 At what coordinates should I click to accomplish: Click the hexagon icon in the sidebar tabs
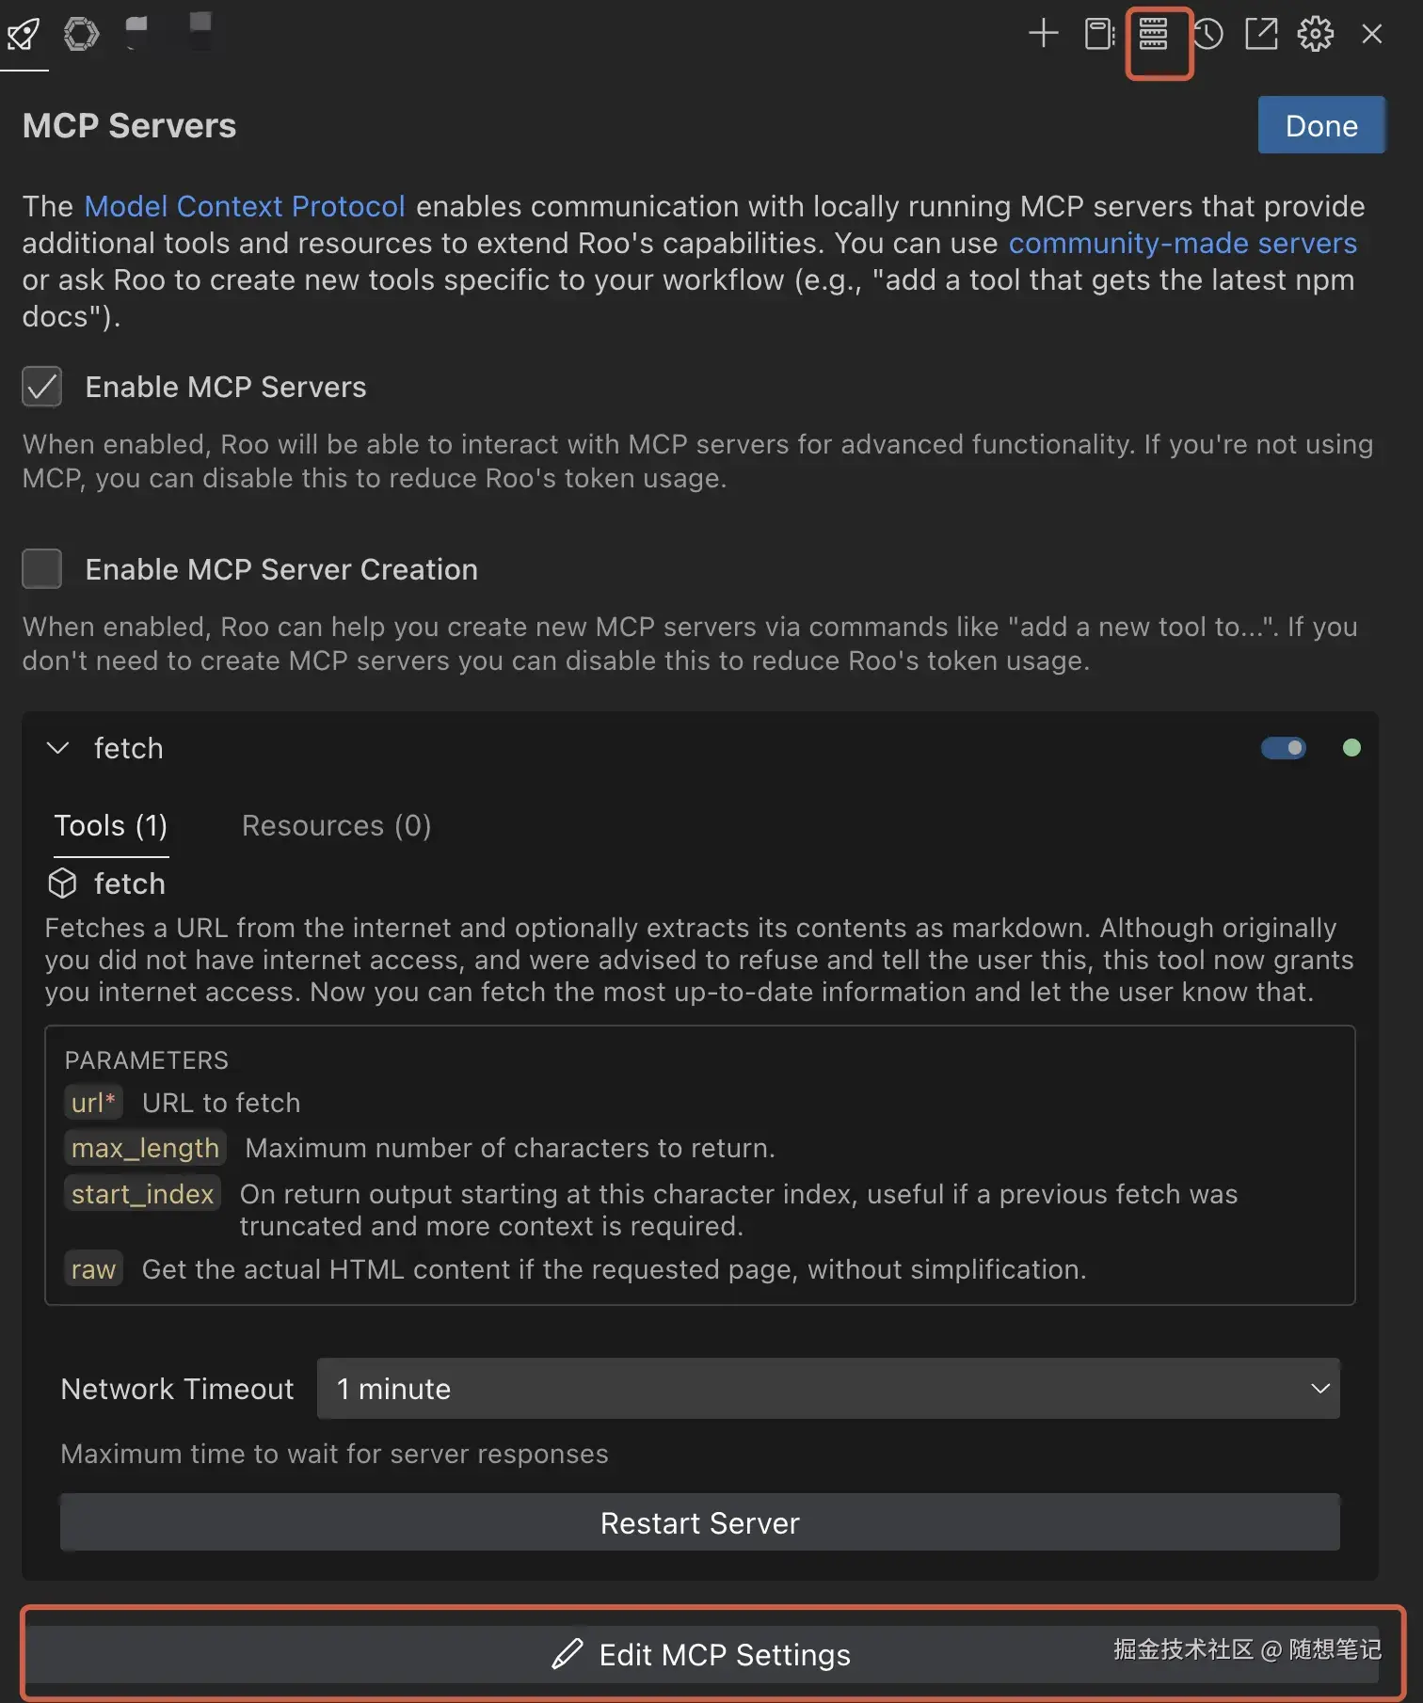[81, 34]
